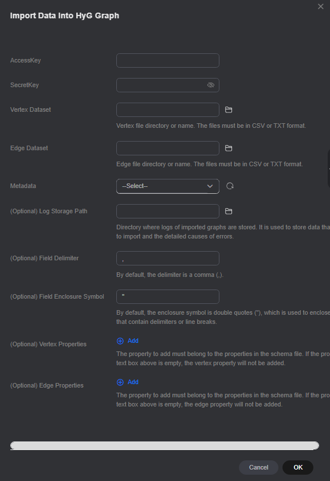Click plus icon for Edge Properties
330x481 pixels.
tap(120, 382)
